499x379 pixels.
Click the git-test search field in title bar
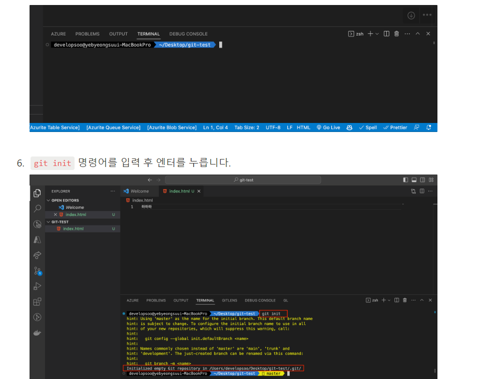(243, 180)
